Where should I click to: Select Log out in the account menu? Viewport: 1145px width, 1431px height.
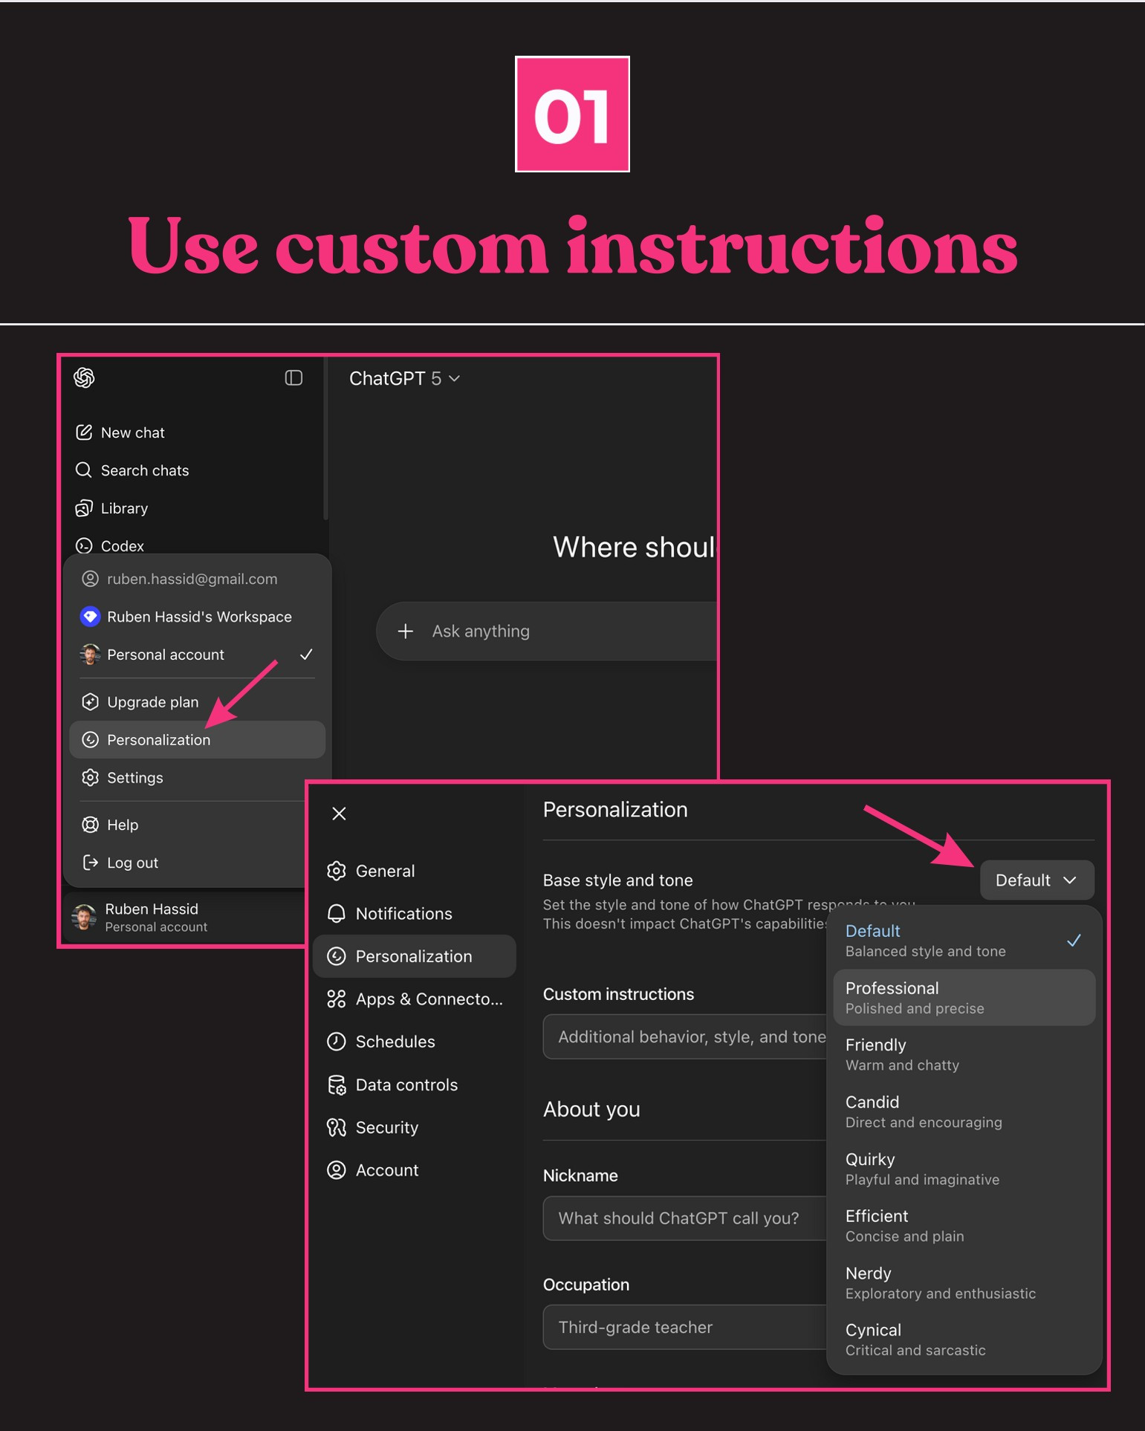coord(188,863)
